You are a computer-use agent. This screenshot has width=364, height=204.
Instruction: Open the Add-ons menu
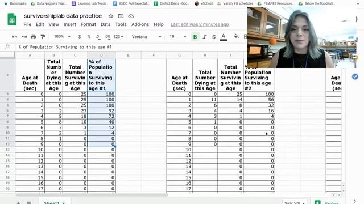140,24
